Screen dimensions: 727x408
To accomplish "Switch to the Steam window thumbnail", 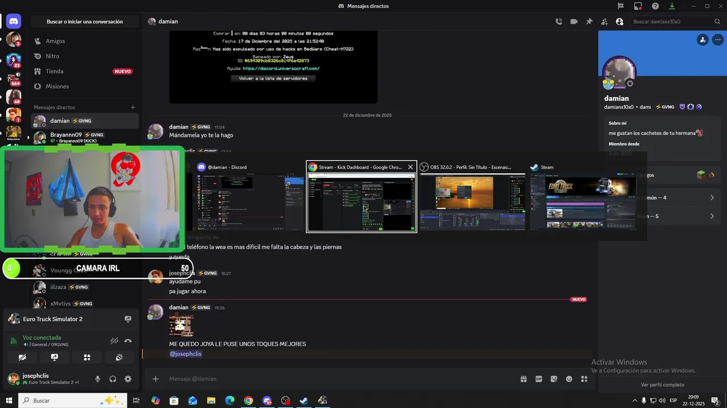I will click(x=583, y=197).
